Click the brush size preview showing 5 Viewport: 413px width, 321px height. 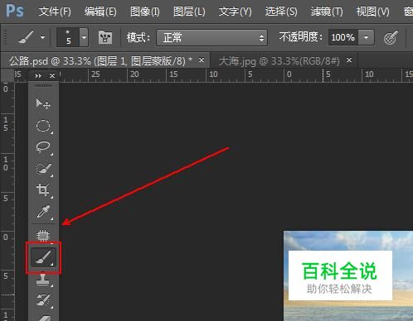[68, 37]
